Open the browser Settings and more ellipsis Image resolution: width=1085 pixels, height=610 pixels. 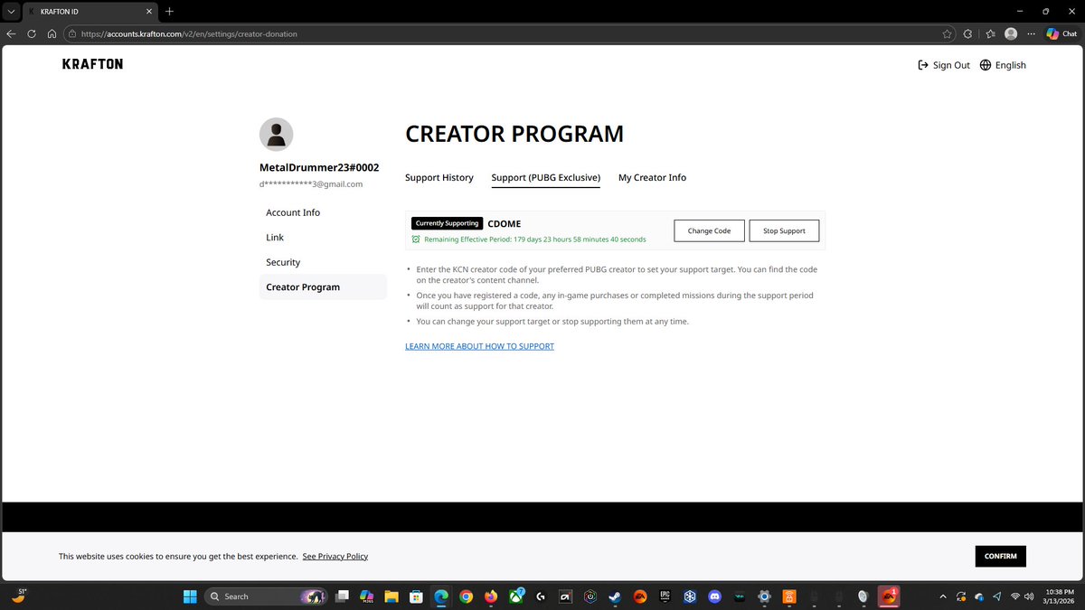point(1031,33)
